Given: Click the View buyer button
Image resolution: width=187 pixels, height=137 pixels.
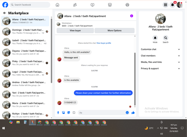Looking at the screenshot, I should (x=75, y=31).
